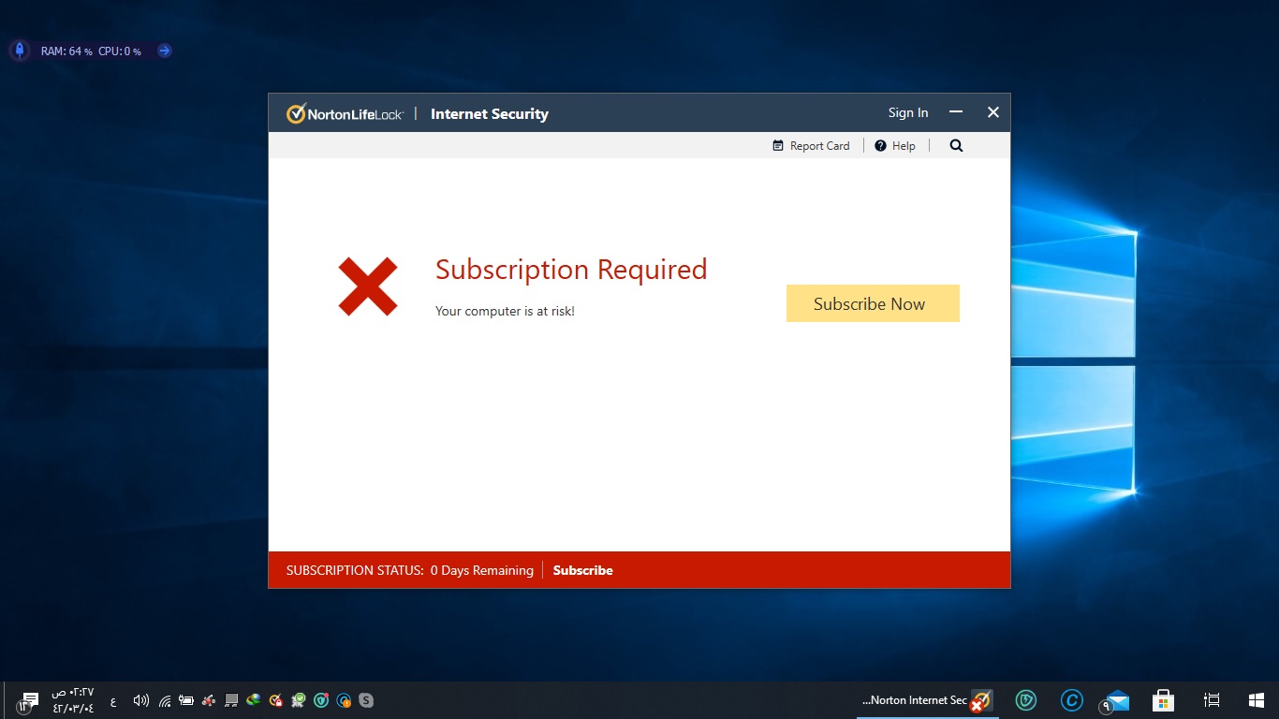Viewport: 1279px width, 719px height.
Task: Click the 'Your computer is at risk!' text
Action: [505, 311]
